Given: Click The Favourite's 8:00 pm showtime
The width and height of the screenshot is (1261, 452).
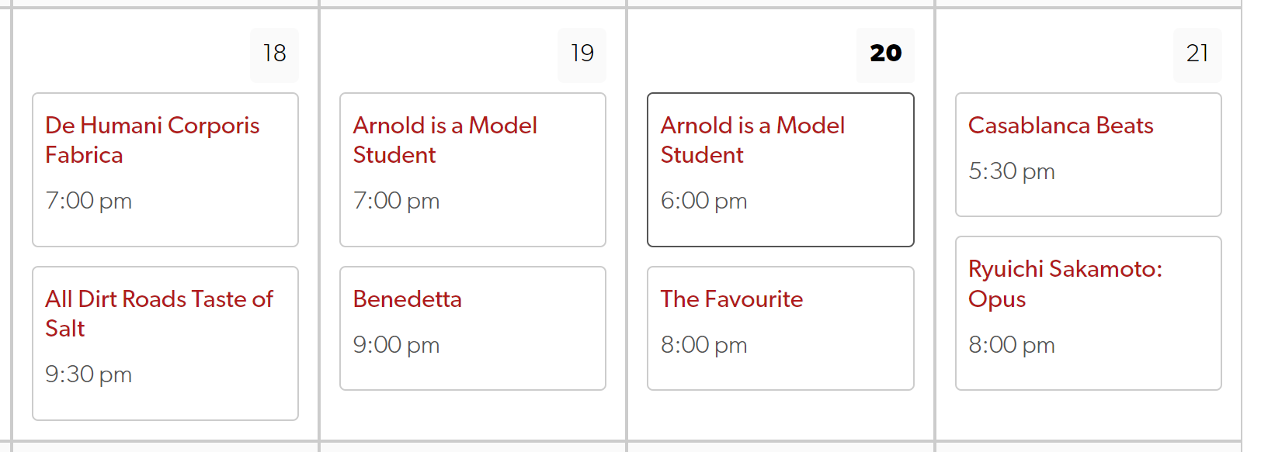Looking at the screenshot, I should point(703,345).
